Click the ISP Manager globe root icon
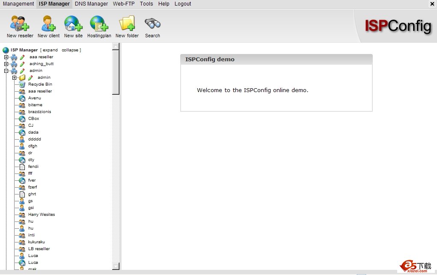 [6, 50]
